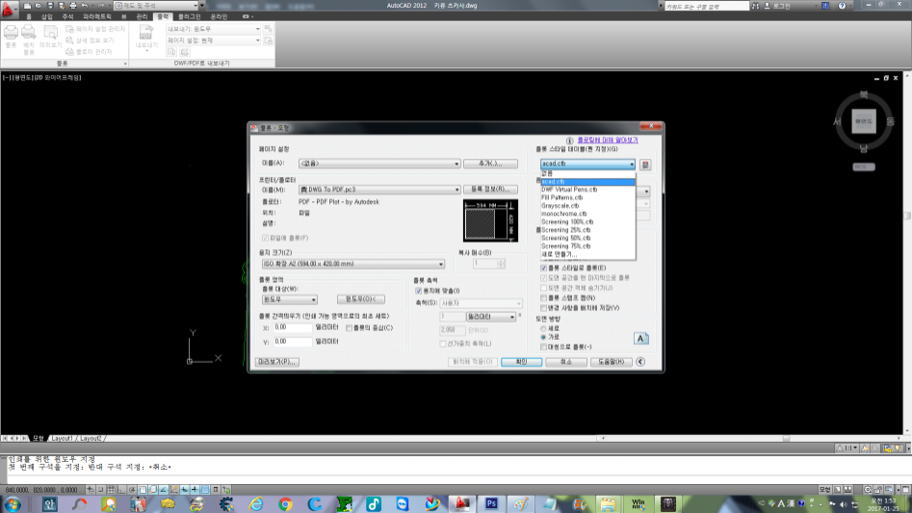912x513 pixels.
Task: Click the Page Setup Manager ribbon item
Action: [x=95, y=29]
